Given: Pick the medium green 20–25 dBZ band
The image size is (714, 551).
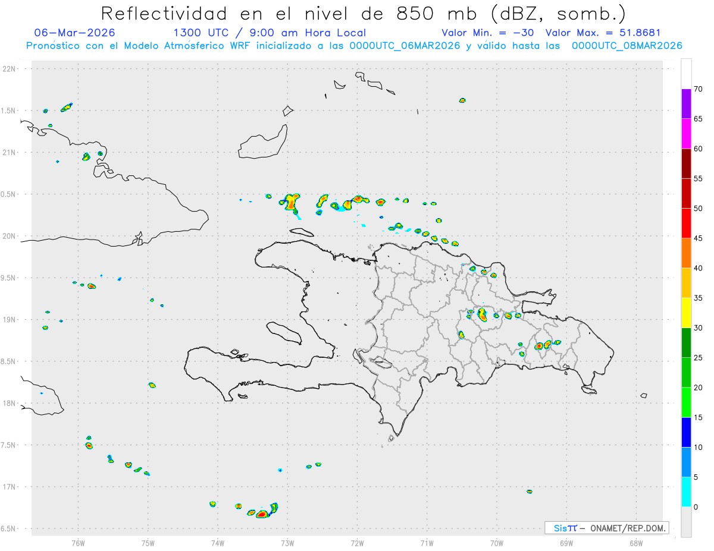Looking at the screenshot, I should pyautogui.click(x=686, y=373).
